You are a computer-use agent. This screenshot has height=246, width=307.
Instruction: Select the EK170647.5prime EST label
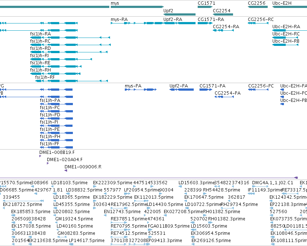click(204, 197)
